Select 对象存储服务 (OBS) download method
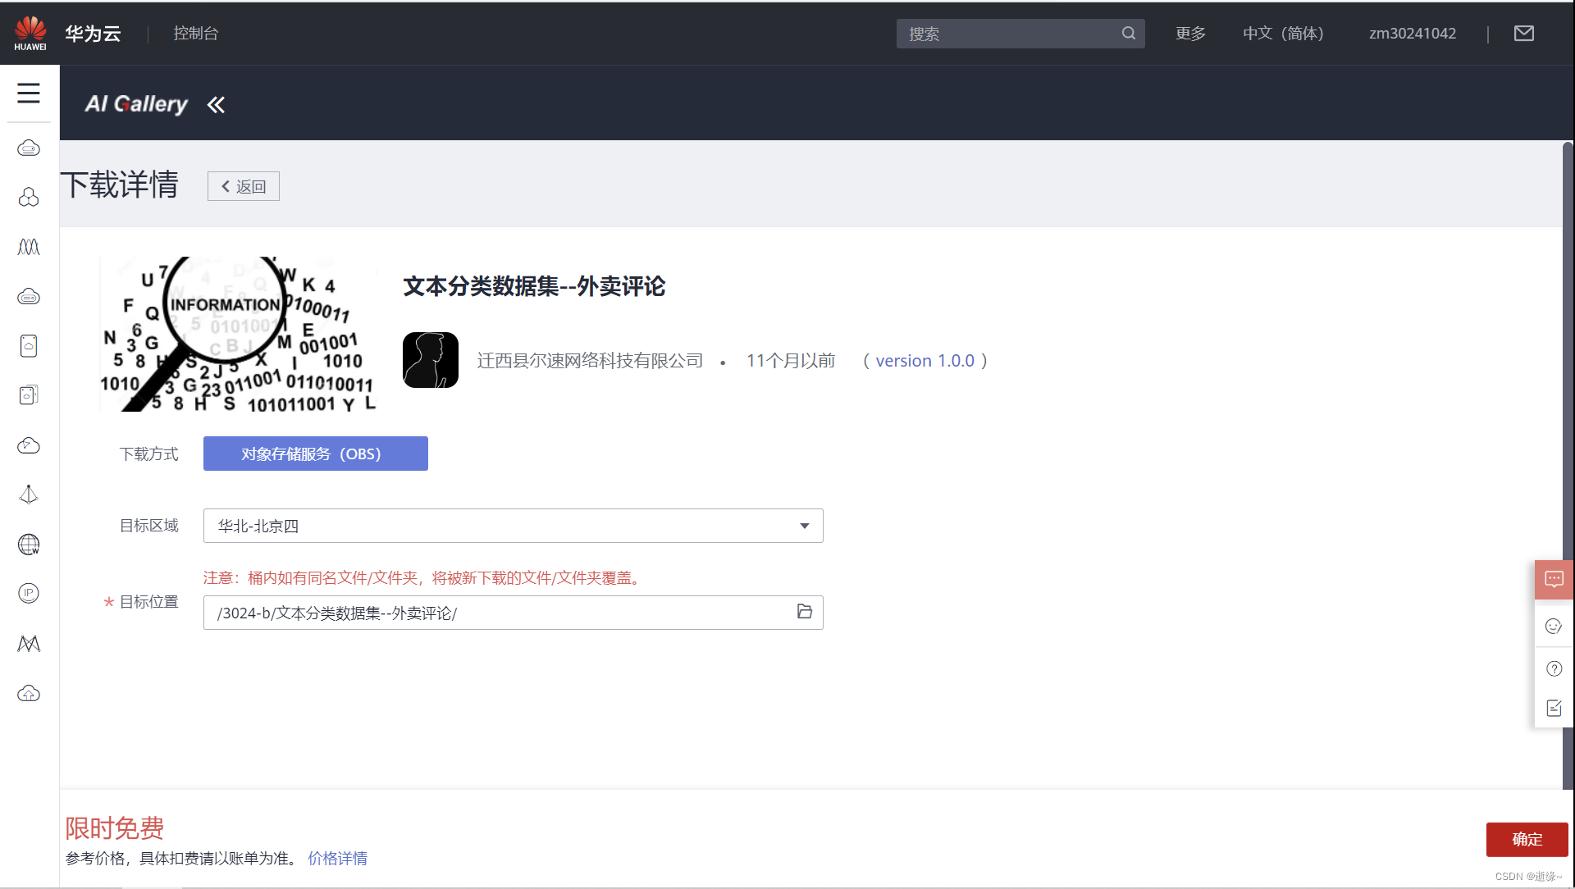The height and width of the screenshot is (889, 1575). (315, 454)
